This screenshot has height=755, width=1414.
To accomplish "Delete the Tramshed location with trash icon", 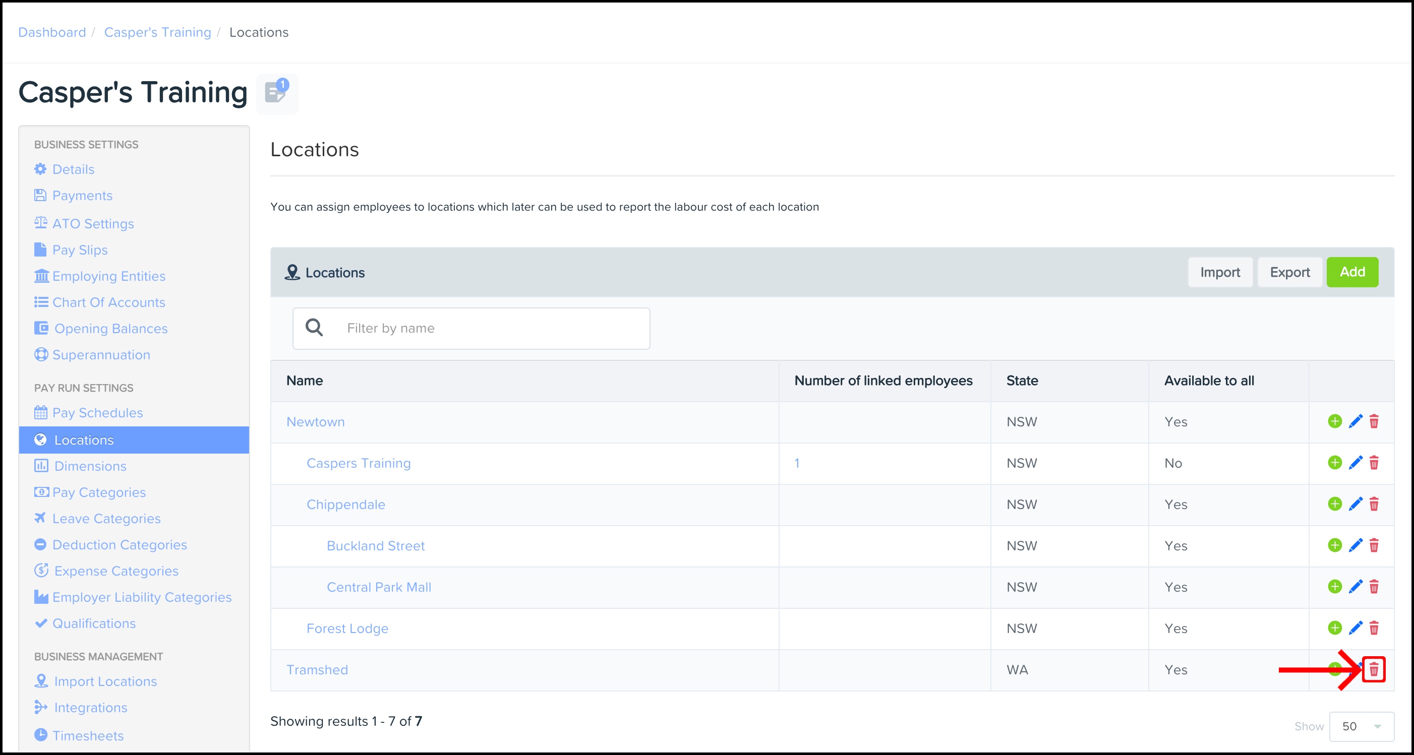I will [x=1373, y=669].
